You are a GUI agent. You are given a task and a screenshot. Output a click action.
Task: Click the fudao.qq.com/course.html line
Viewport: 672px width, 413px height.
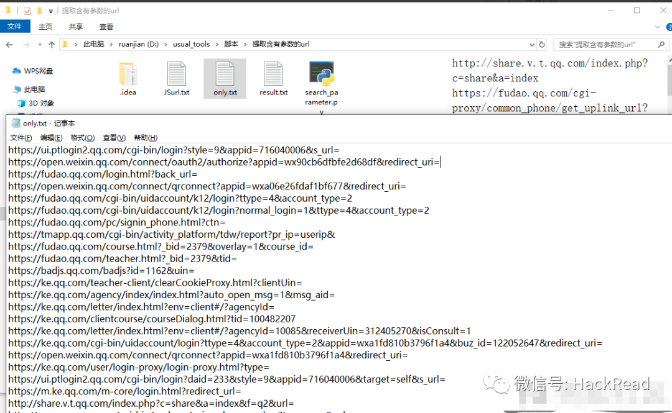point(161,247)
